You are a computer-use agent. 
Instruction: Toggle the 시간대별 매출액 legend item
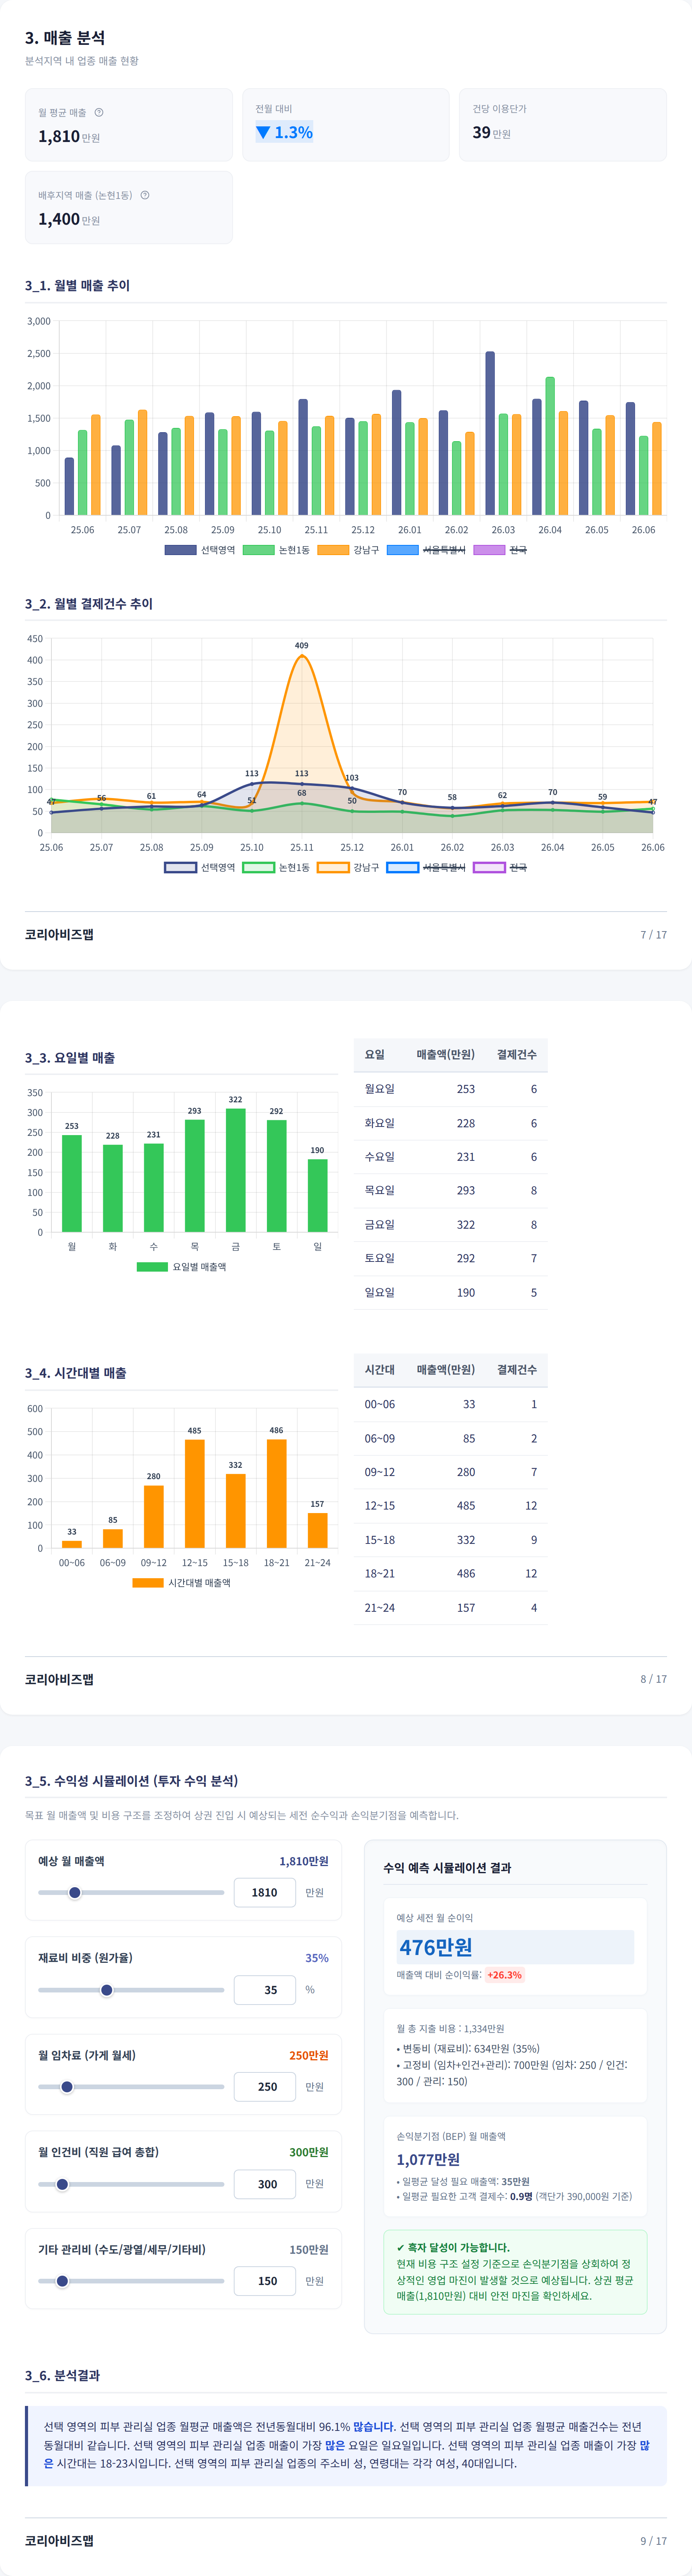(x=182, y=1583)
